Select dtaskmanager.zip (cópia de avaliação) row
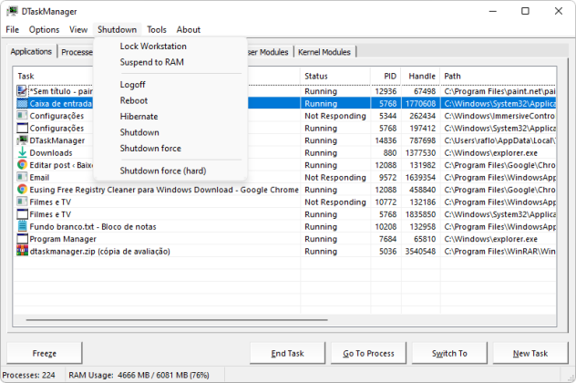This screenshot has width=576, height=383. click(284, 251)
